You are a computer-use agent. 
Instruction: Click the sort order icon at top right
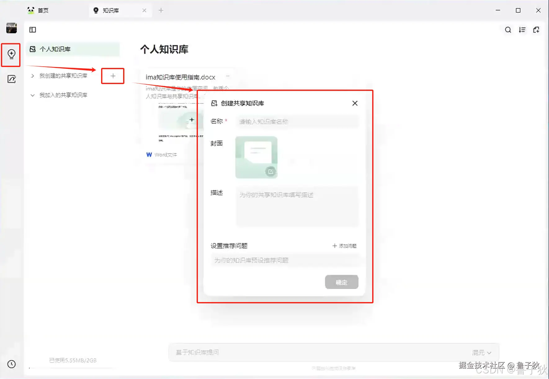522,30
